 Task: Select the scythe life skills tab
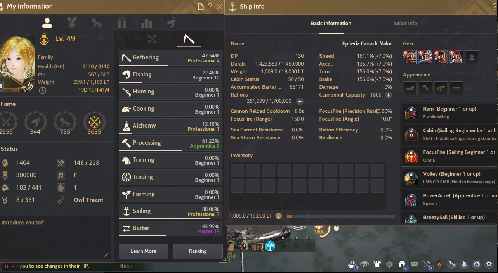coord(189,39)
